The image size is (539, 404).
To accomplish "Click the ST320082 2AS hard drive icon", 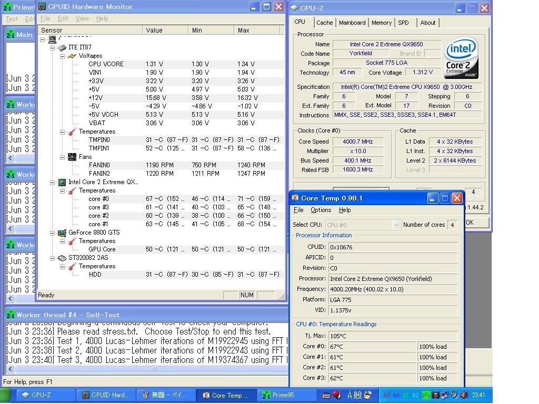I will pos(62,258).
